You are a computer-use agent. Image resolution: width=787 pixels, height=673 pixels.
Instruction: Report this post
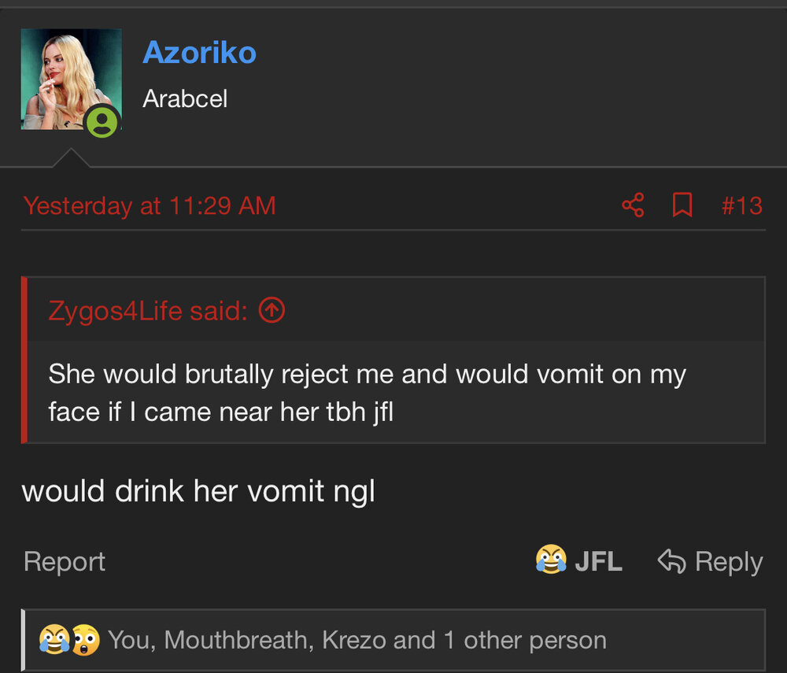[x=65, y=561]
